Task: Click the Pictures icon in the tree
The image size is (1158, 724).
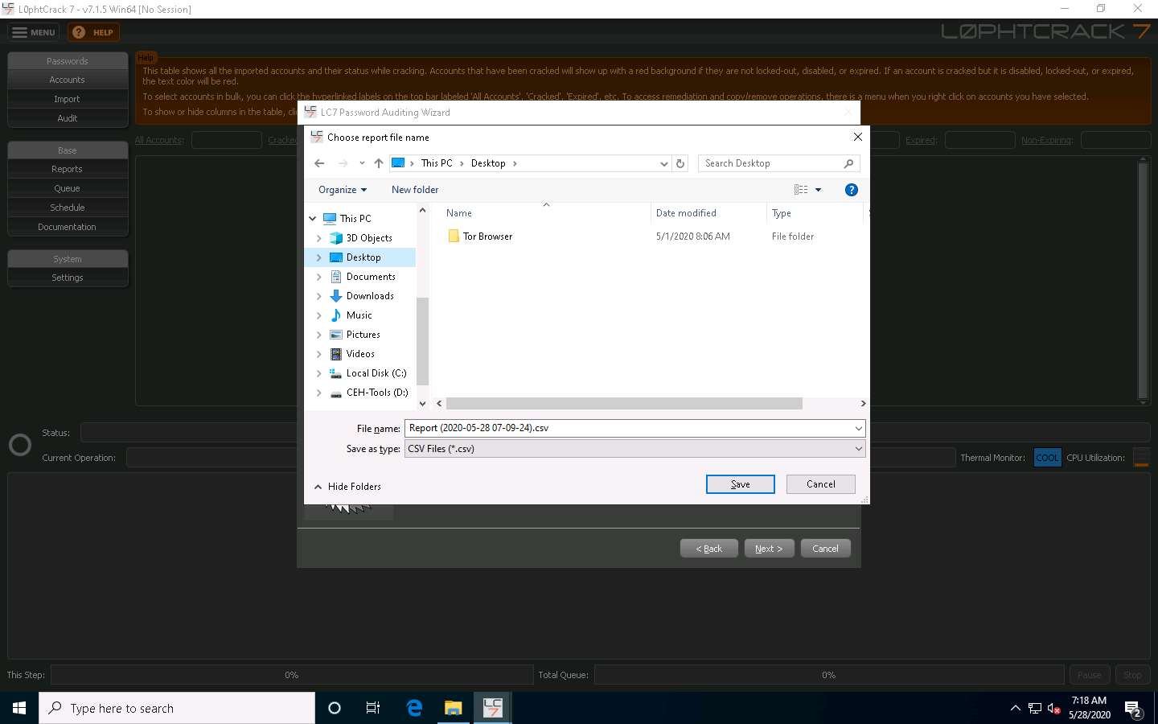Action: click(336, 335)
